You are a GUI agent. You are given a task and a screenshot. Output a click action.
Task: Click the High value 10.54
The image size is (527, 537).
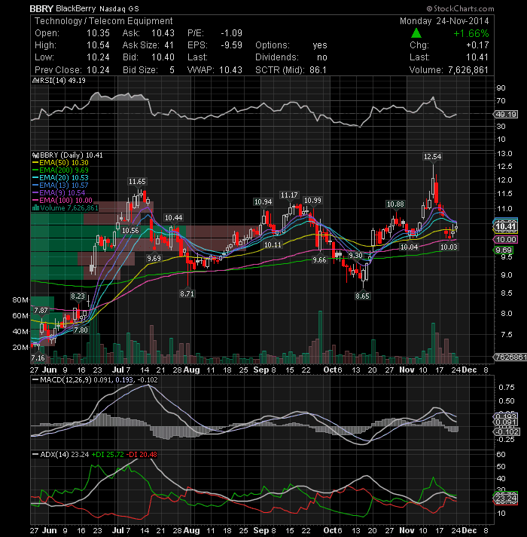pos(98,45)
